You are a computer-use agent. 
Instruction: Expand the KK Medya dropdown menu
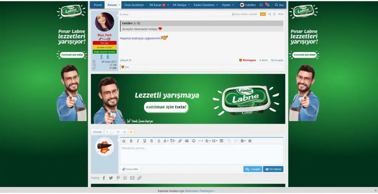coord(189,5)
